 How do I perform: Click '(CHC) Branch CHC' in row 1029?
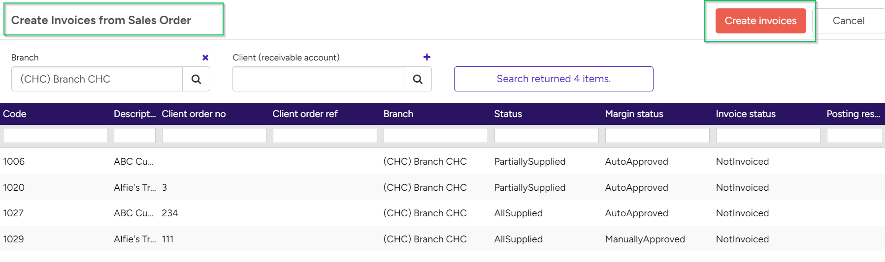425,239
